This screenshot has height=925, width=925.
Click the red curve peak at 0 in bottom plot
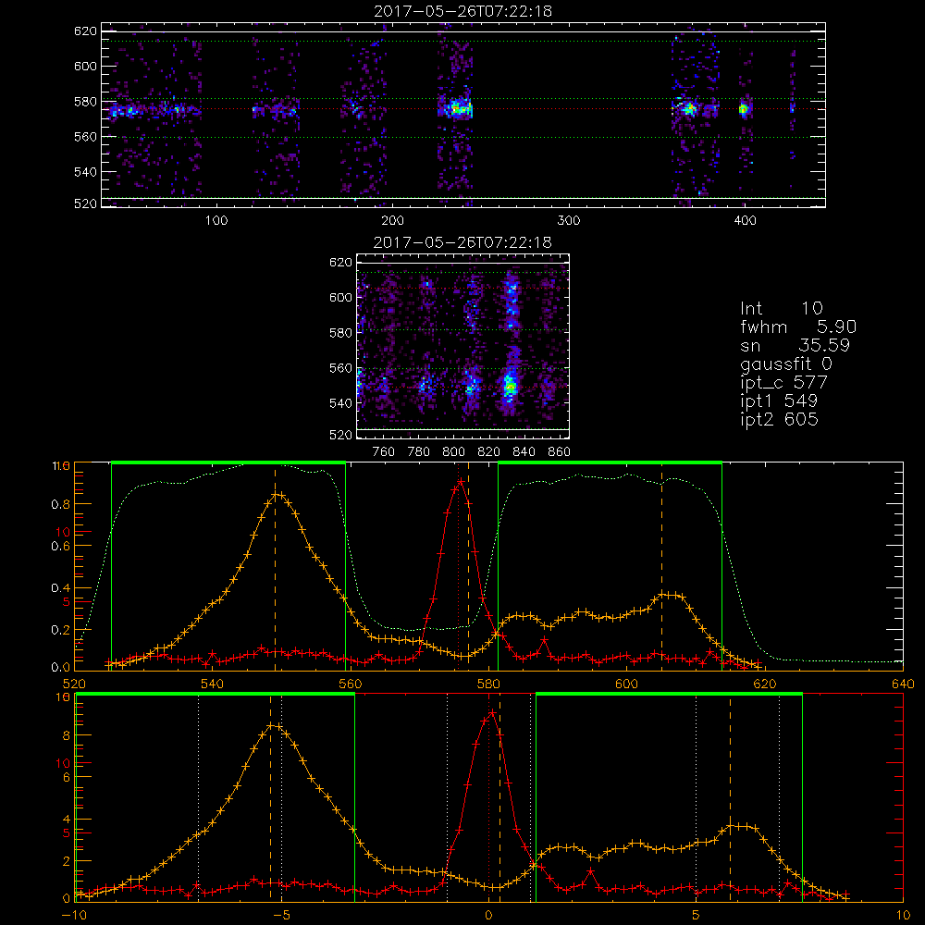tap(491, 713)
